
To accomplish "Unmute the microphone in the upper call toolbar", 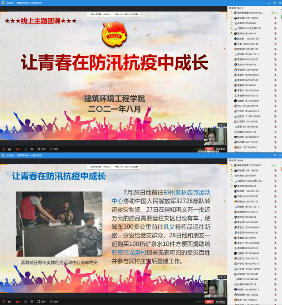I will click(x=4, y=149).
